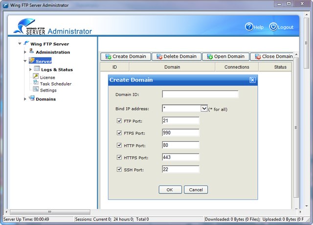
Task: Click the Close Domain toolbar button
Action: 273,56
